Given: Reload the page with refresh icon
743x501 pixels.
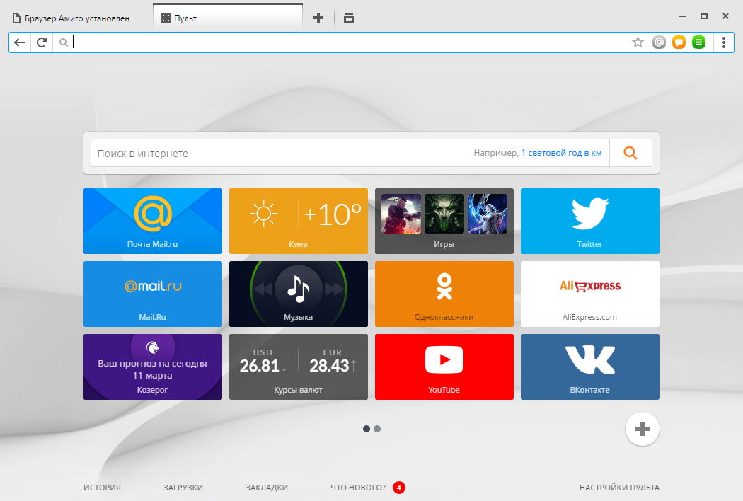Looking at the screenshot, I should coord(42,42).
